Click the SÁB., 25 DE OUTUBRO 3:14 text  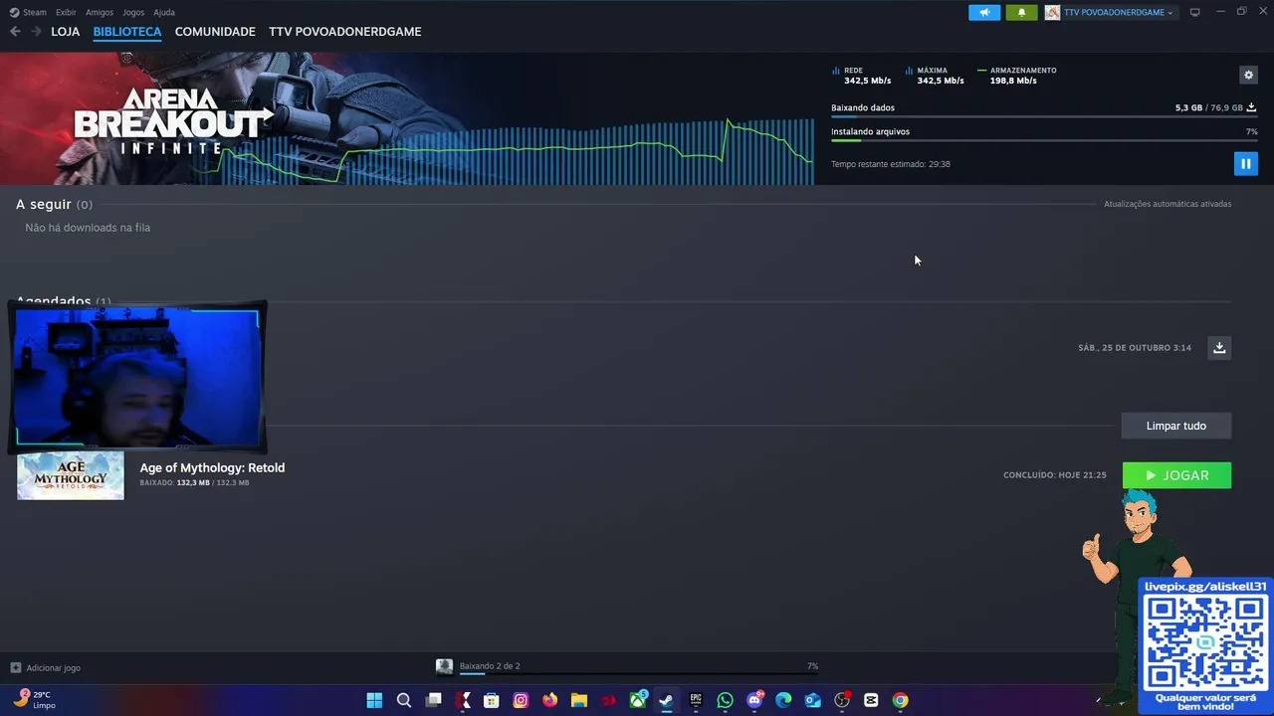click(x=1135, y=348)
